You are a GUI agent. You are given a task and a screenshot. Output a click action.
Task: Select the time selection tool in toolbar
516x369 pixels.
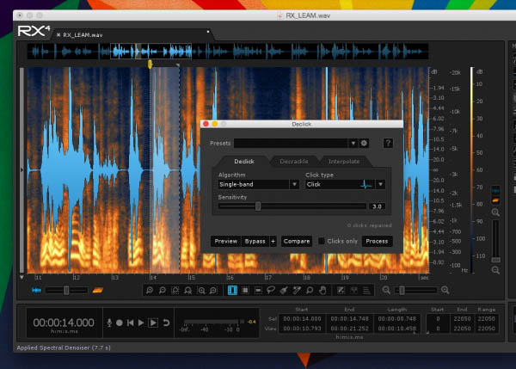232,291
